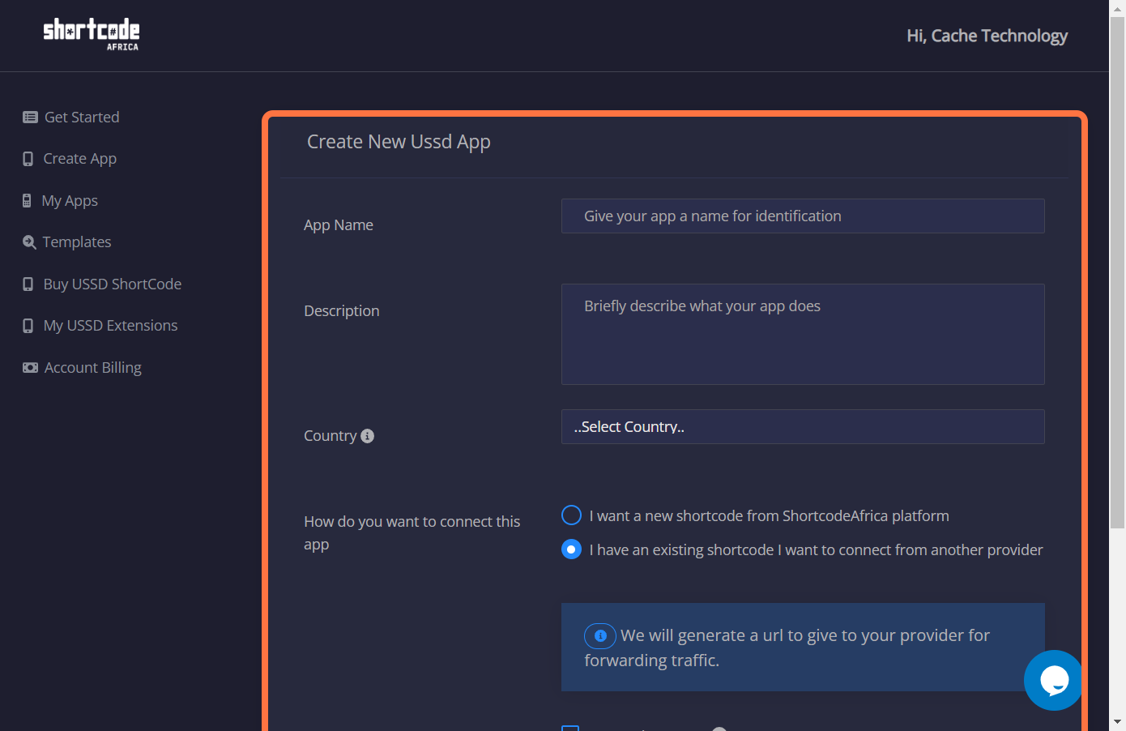The image size is (1126, 731).
Task: Click the info icon next to Country
Action: click(367, 436)
